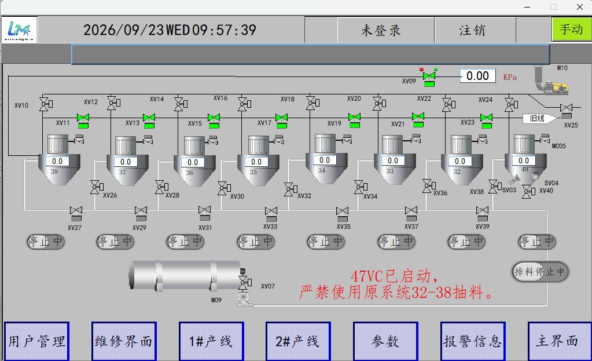Click the XV28 valve symbol
Viewport: 592px width, 361px height.
coord(162,187)
